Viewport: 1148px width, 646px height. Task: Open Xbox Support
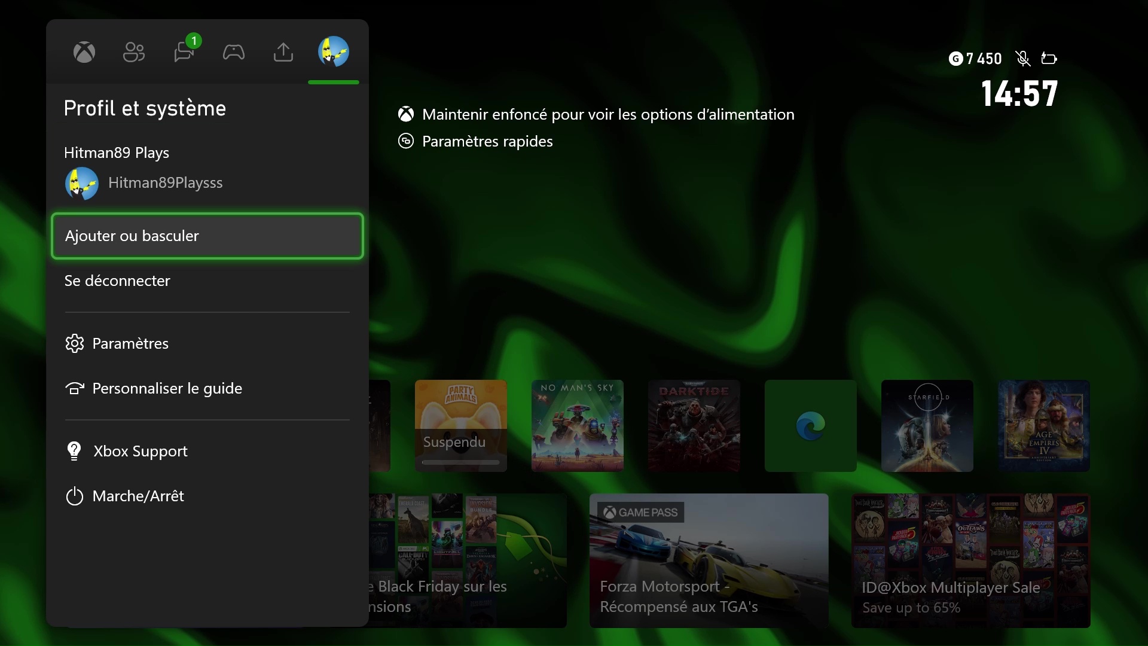[207, 451]
